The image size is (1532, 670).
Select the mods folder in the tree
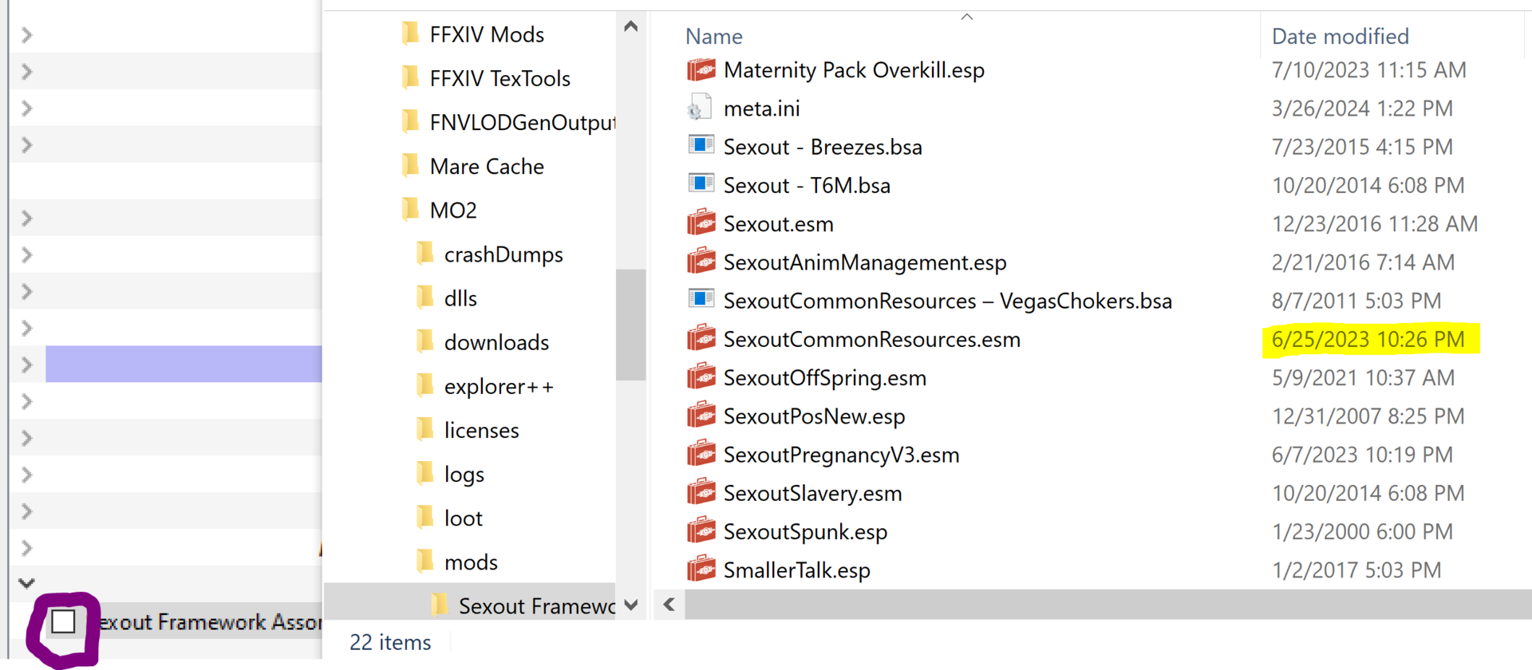point(471,562)
